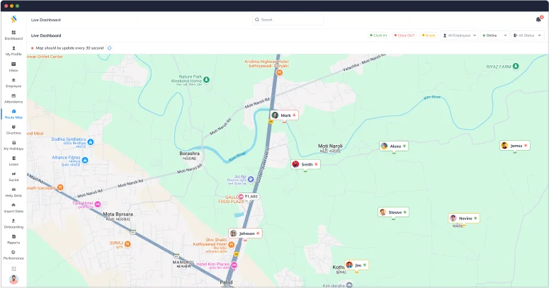This screenshot has width=549, height=288.
Task: Expand the All Status dropdown
Action: pyautogui.click(x=528, y=35)
